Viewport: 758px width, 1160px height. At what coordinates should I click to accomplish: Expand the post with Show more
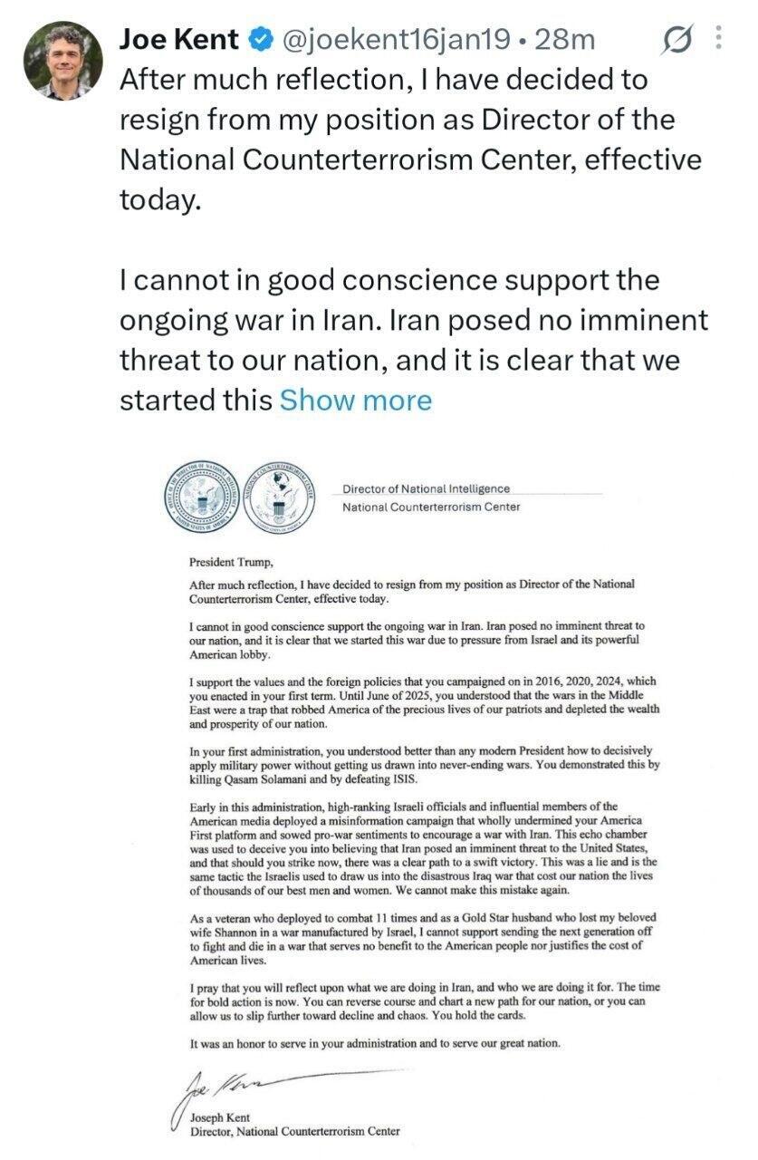click(x=355, y=400)
